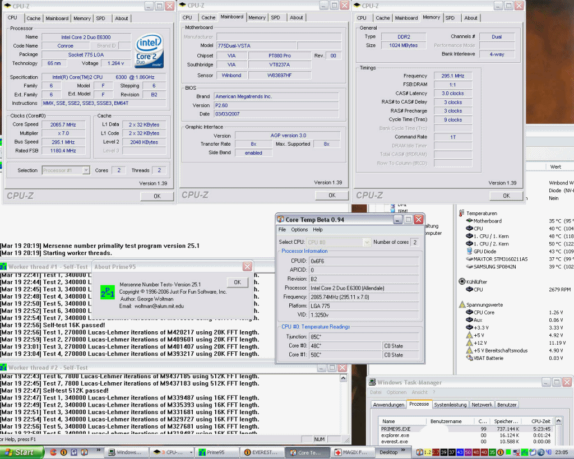Click the Core Temp tray reading 43
Viewport: 574px width, 459px height.
click(x=460, y=452)
